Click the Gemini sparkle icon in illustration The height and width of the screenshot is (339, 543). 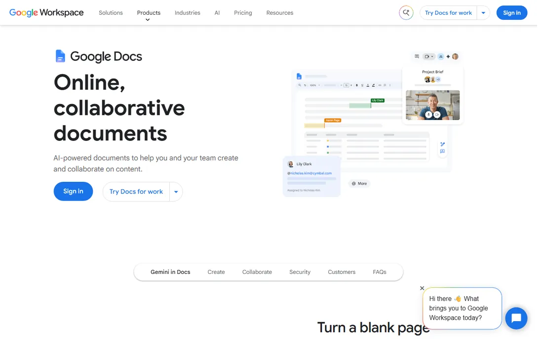tap(448, 56)
